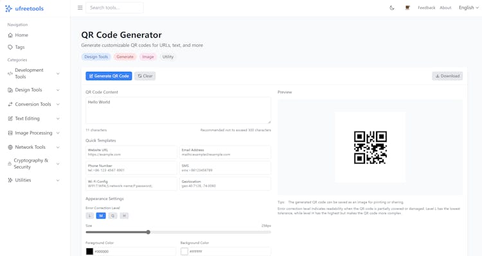Expand the Utilities category chevron
Viewport: 482px width, 256px height.
[58, 180]
